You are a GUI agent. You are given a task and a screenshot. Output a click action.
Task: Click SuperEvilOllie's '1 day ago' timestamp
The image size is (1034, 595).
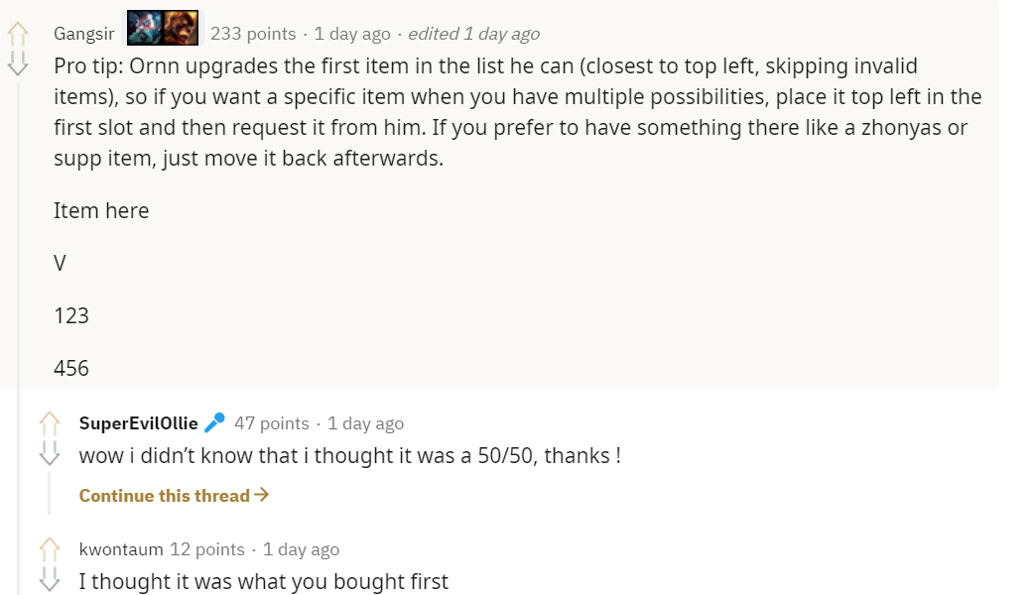366,423
